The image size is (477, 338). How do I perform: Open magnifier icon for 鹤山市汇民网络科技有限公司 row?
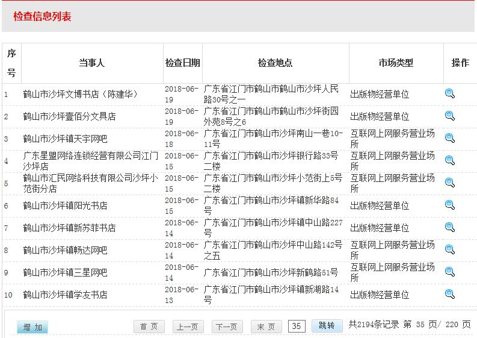pos(449,183)
